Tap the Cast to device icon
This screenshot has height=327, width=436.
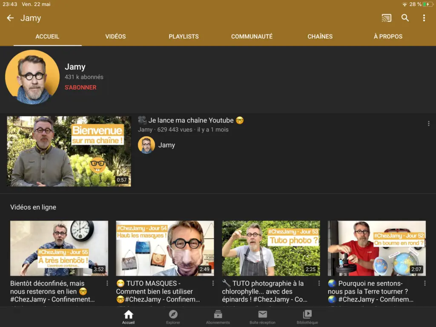pos(386,18)
